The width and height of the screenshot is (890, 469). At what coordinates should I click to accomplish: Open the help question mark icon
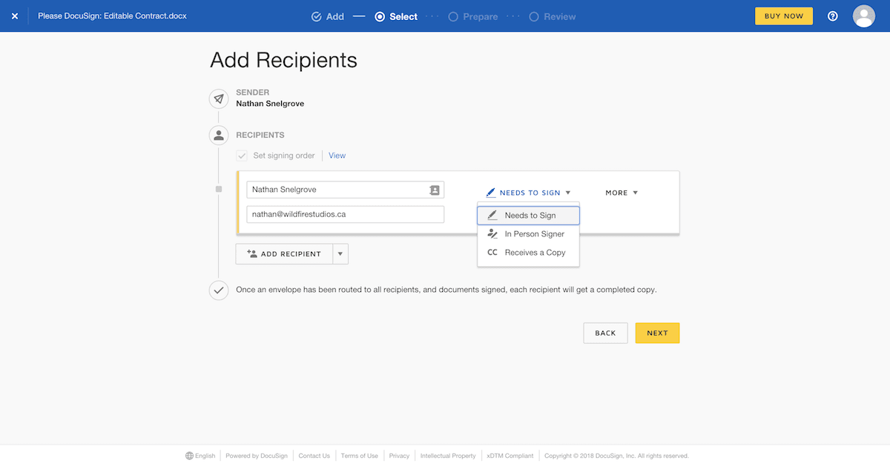[x=833, y=16]
